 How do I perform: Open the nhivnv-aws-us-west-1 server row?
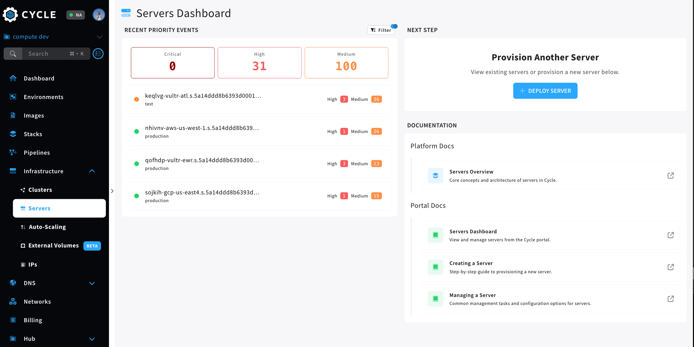pyautogui.click(x=259, y=131)
